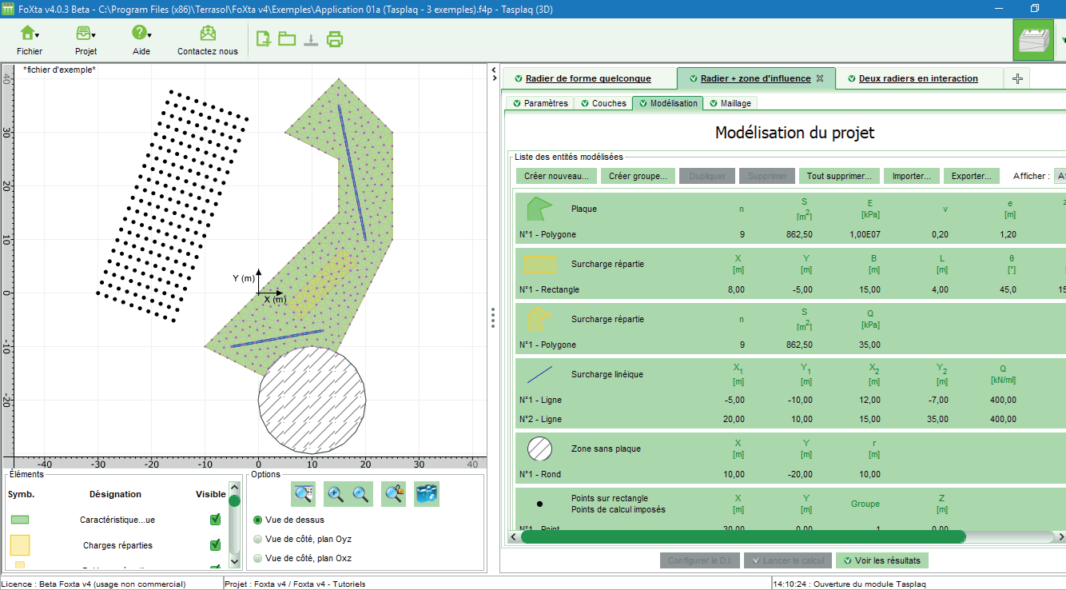Select the Vue de côté, plan Oxz option
The image size is (1066, 590).
[x=257, y=558]
